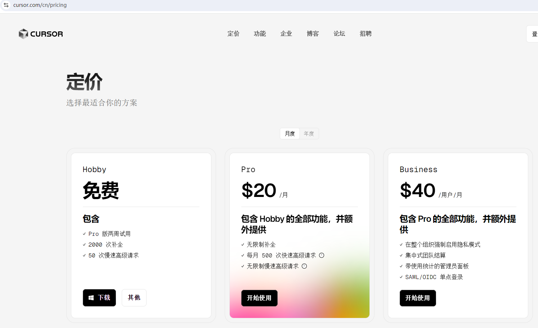The image size is (538, 328).
Task: Click the feature 'Pro 版两周试用'
Action: click(x=109, y=234)
